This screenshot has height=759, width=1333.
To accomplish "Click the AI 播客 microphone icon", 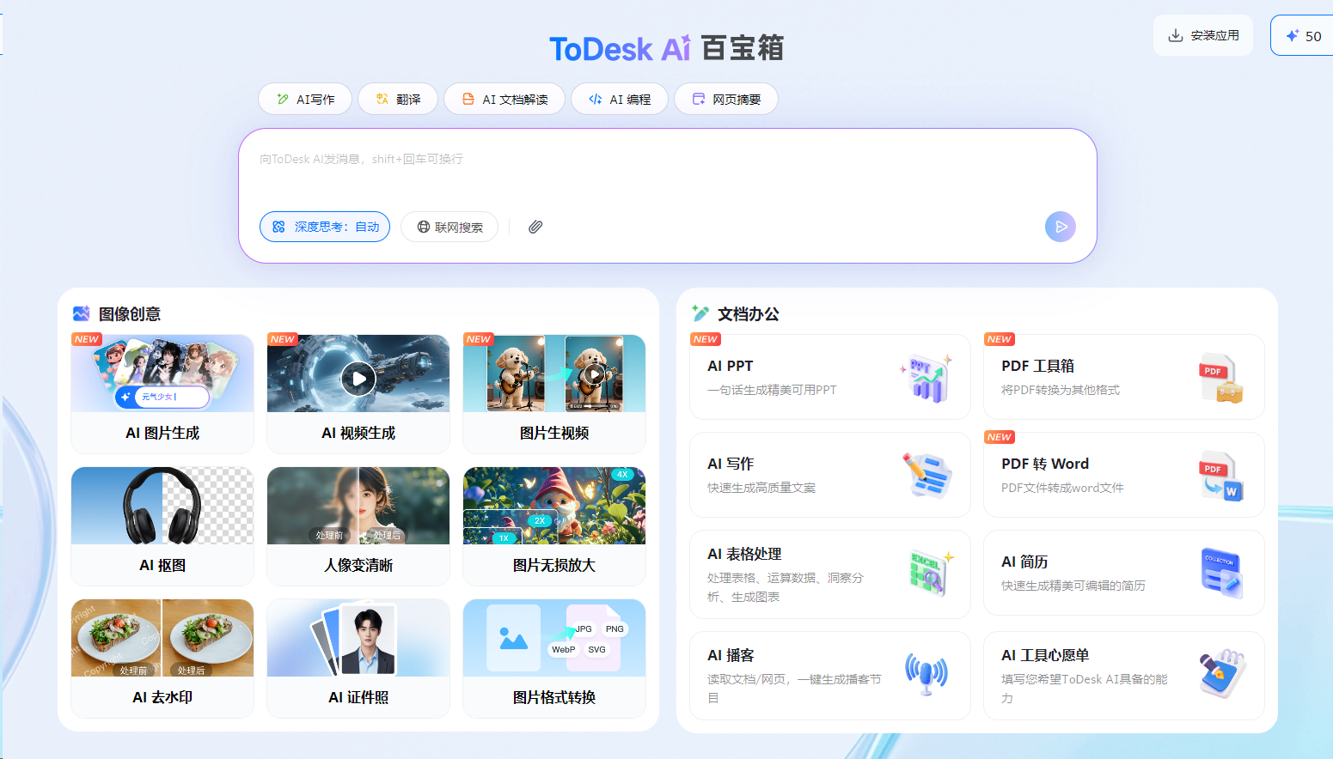I will pyautogui.click(x=926, y=674).
